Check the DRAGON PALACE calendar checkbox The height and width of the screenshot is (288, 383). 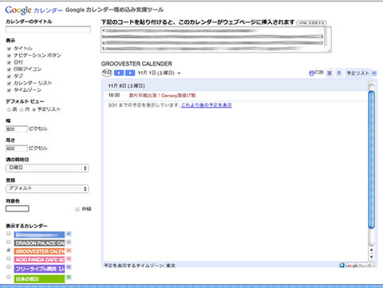pos(9,242)
